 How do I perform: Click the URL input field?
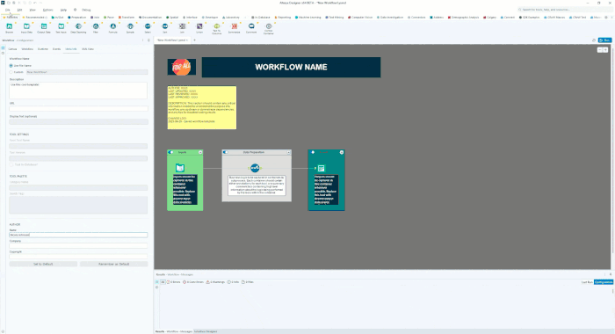[x=78, y=108]
